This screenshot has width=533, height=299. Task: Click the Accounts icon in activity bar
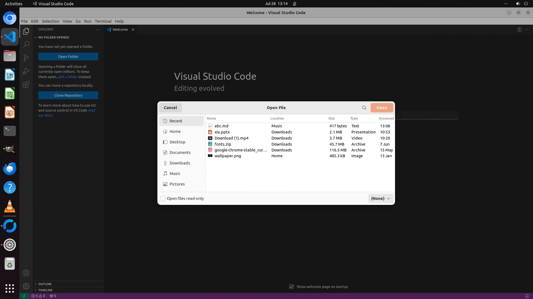(x=26, y=273)
